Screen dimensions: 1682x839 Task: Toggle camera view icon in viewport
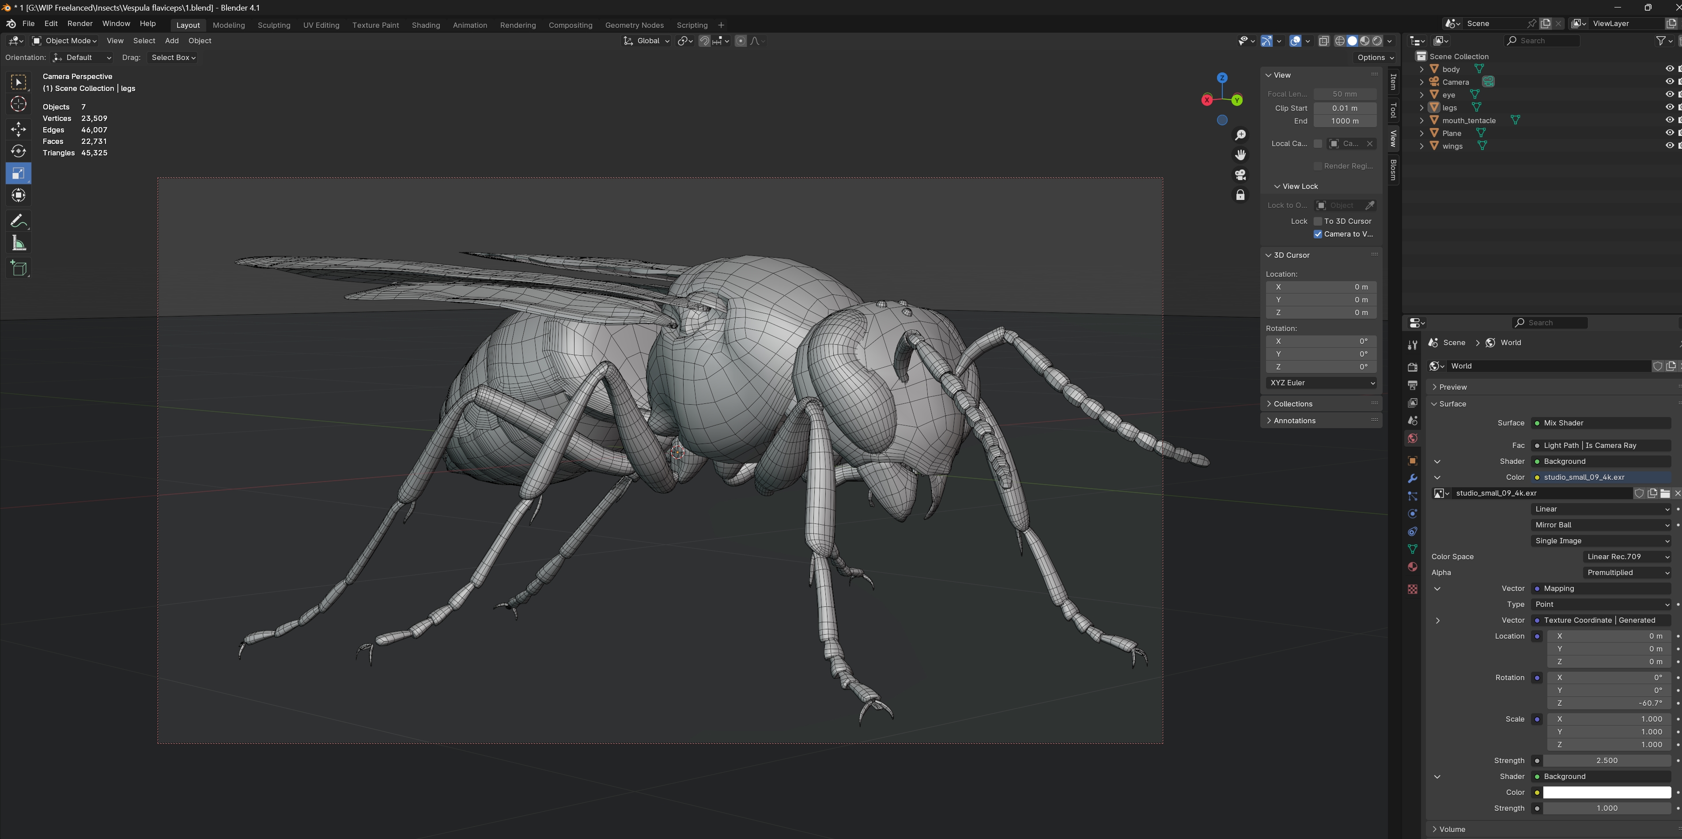pos(1240,175)
